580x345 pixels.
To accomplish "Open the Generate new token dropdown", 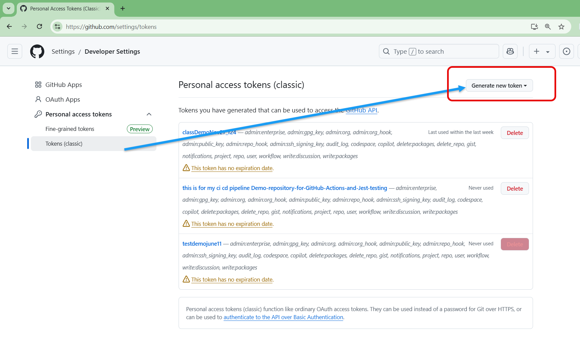I will [x=499, y=86].
